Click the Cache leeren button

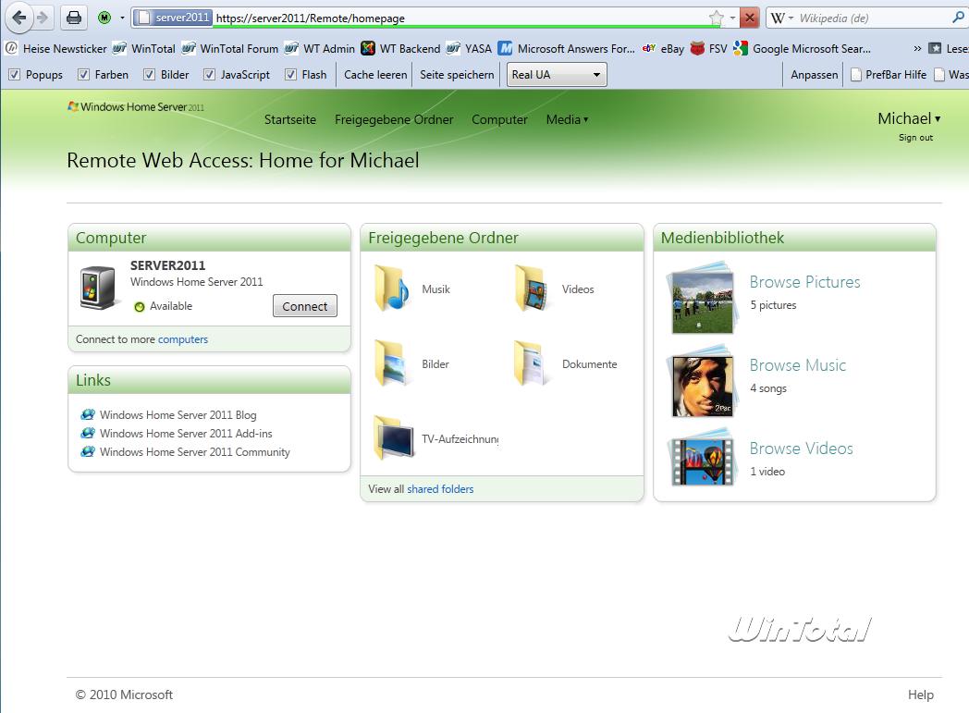coord(375,75)
